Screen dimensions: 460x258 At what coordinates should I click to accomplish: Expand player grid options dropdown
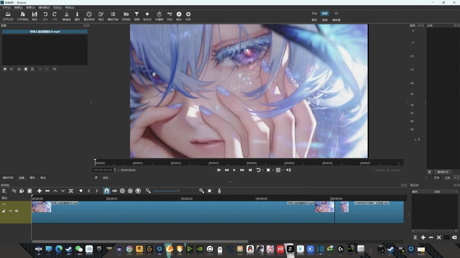click(282, 170)
